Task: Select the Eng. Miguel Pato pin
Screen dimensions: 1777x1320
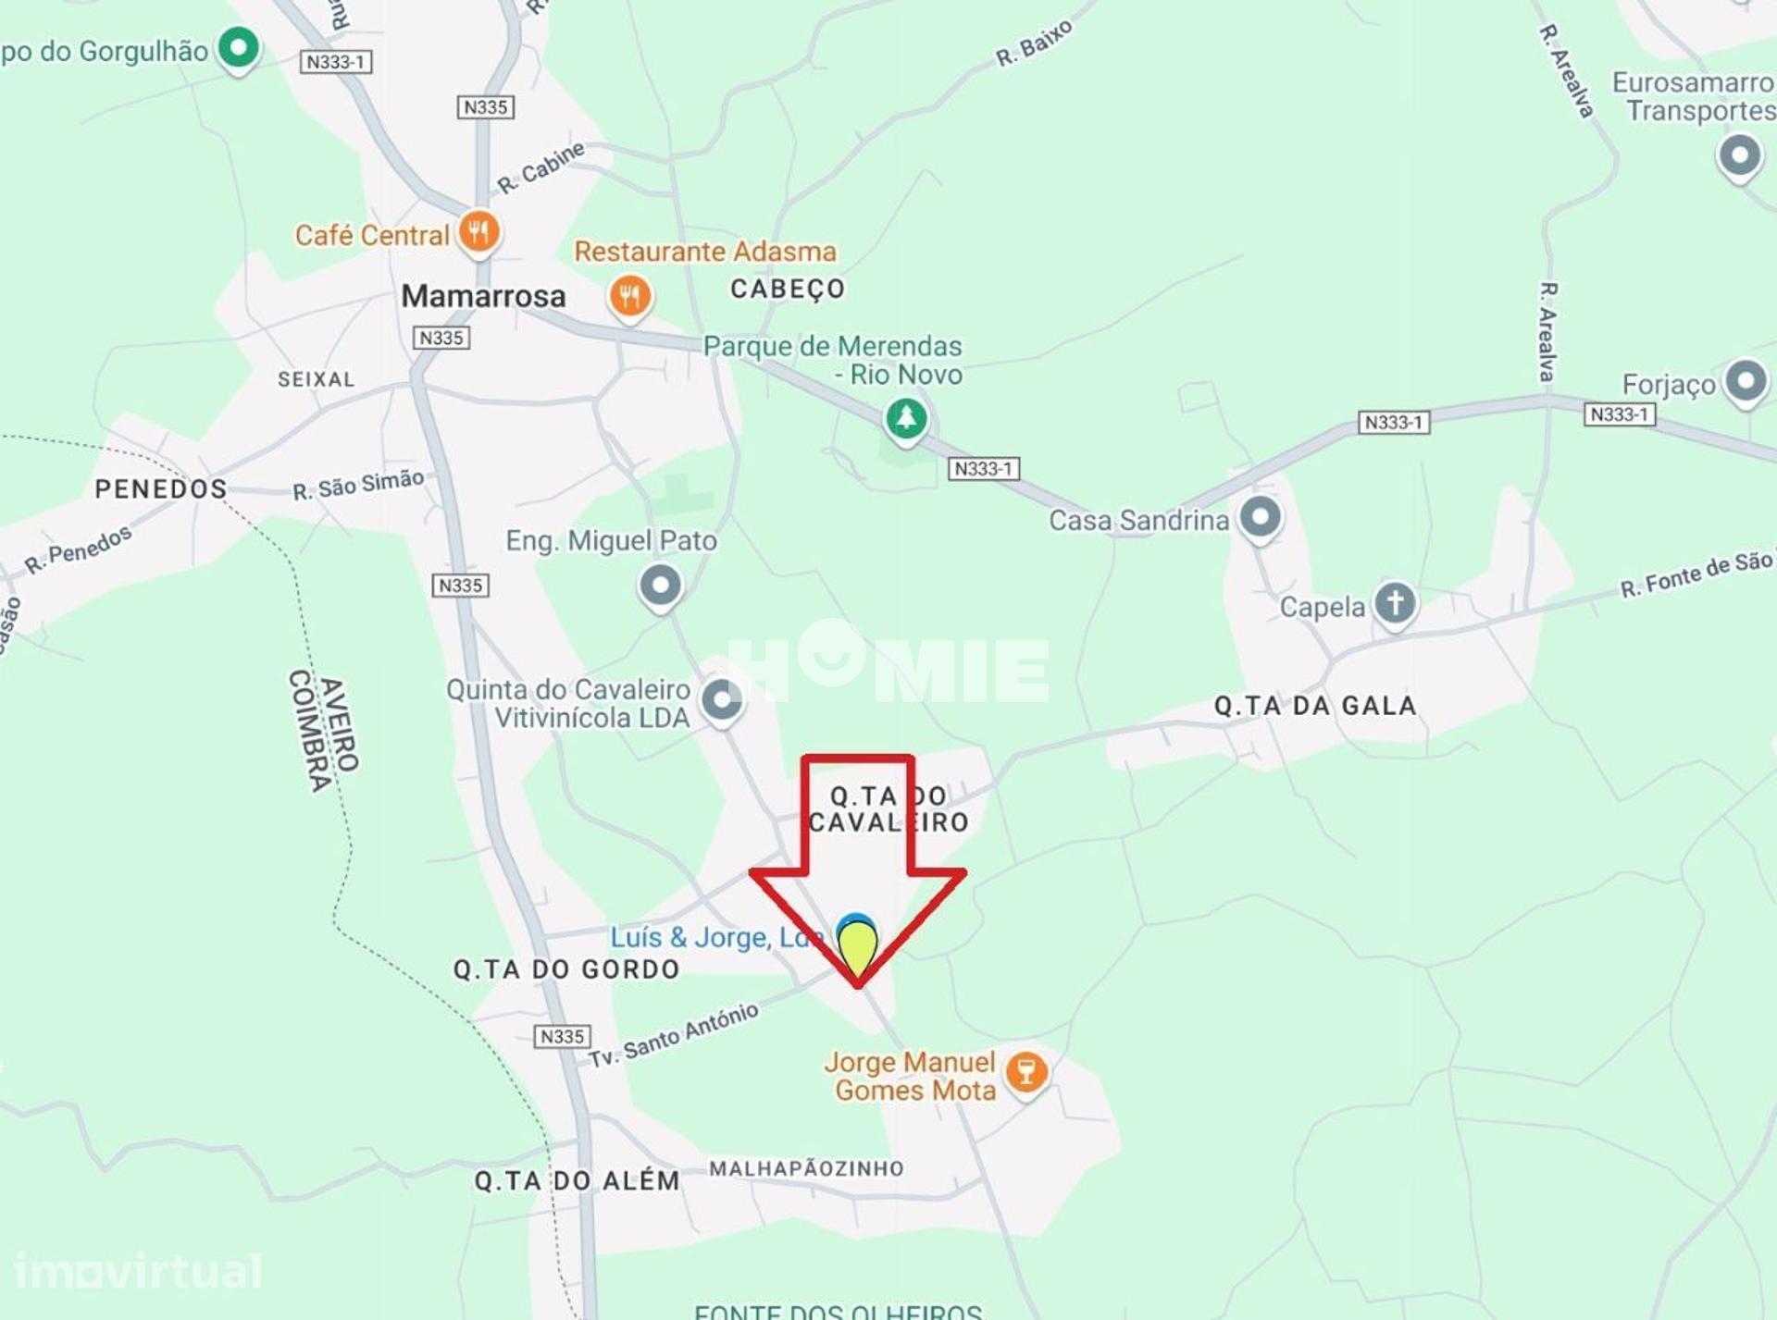Action: click(660, 586)
